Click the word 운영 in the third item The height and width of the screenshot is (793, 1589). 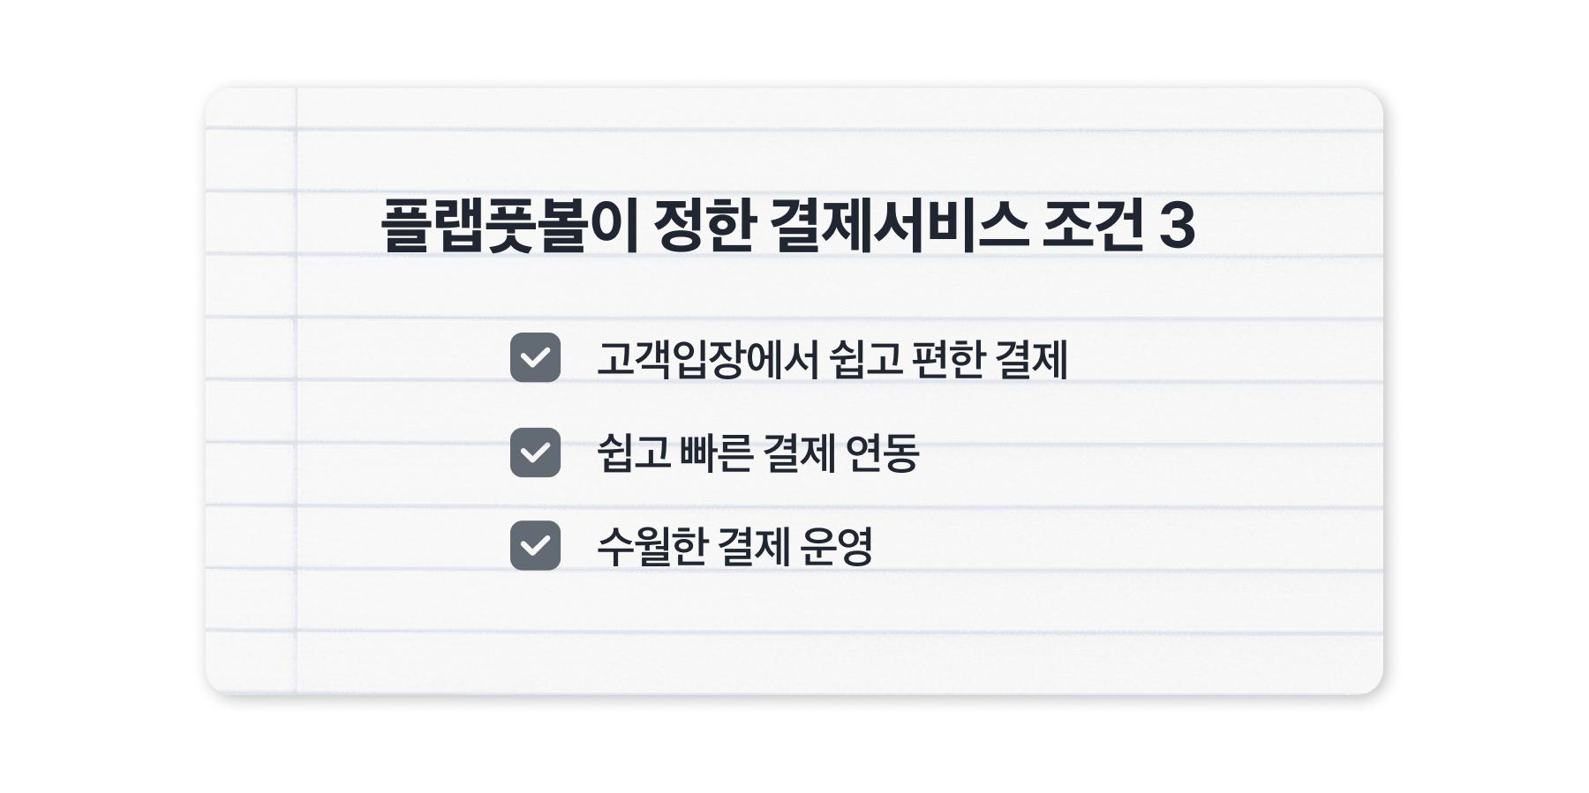[835, 547]
